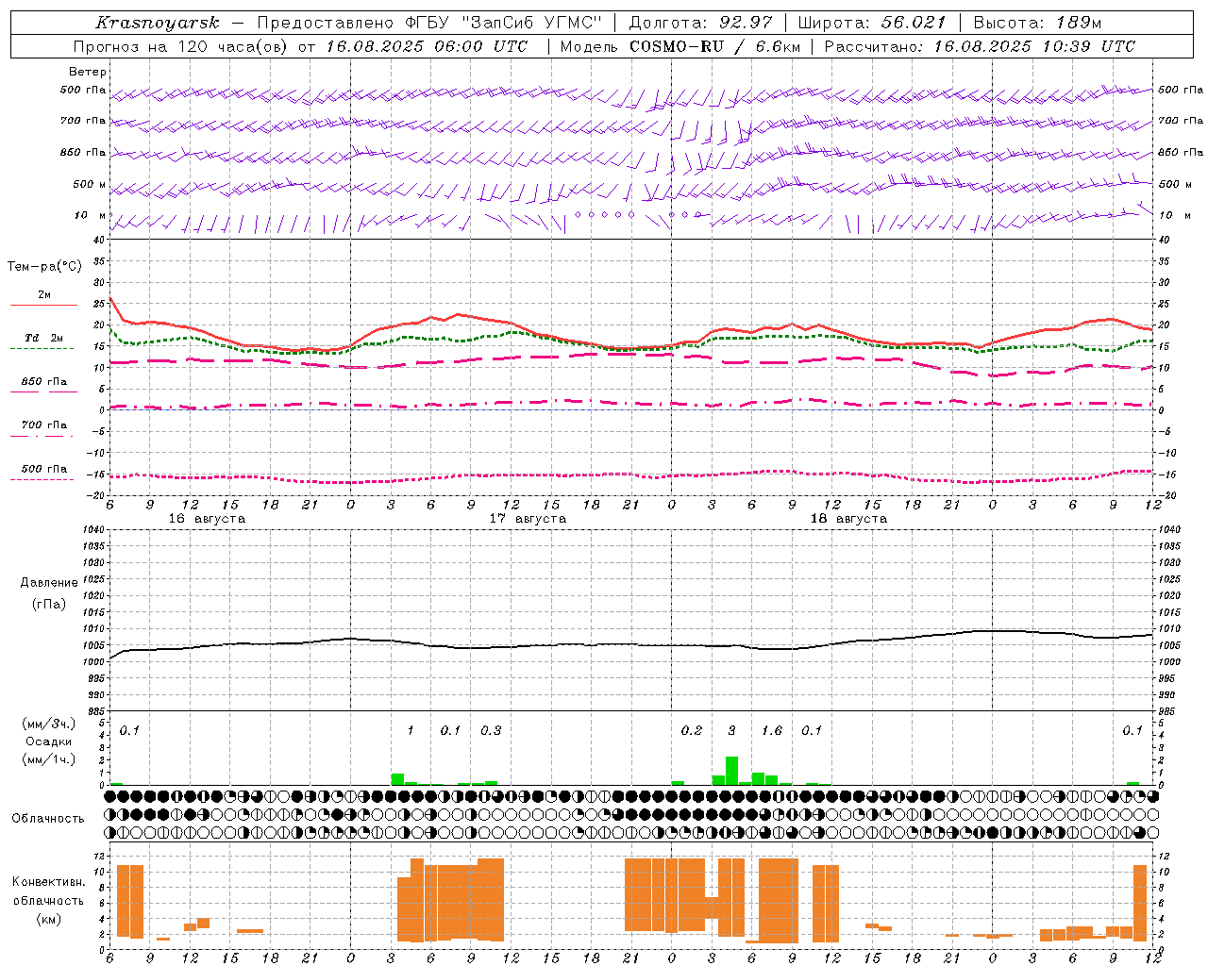Select the Широта: 56.021 header field
The height and width of the screenshot is (966, 1208).
(x=872, y=23)
